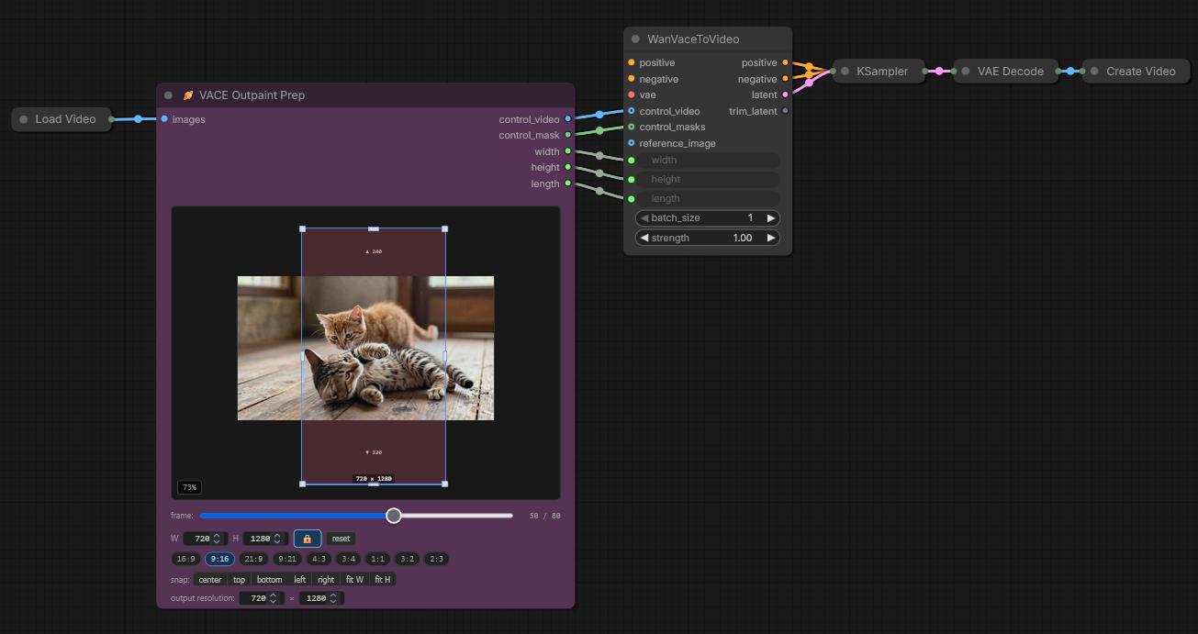Snap the crop to top
This screenshot has height=634, width=1198.
tap(239, 580)
